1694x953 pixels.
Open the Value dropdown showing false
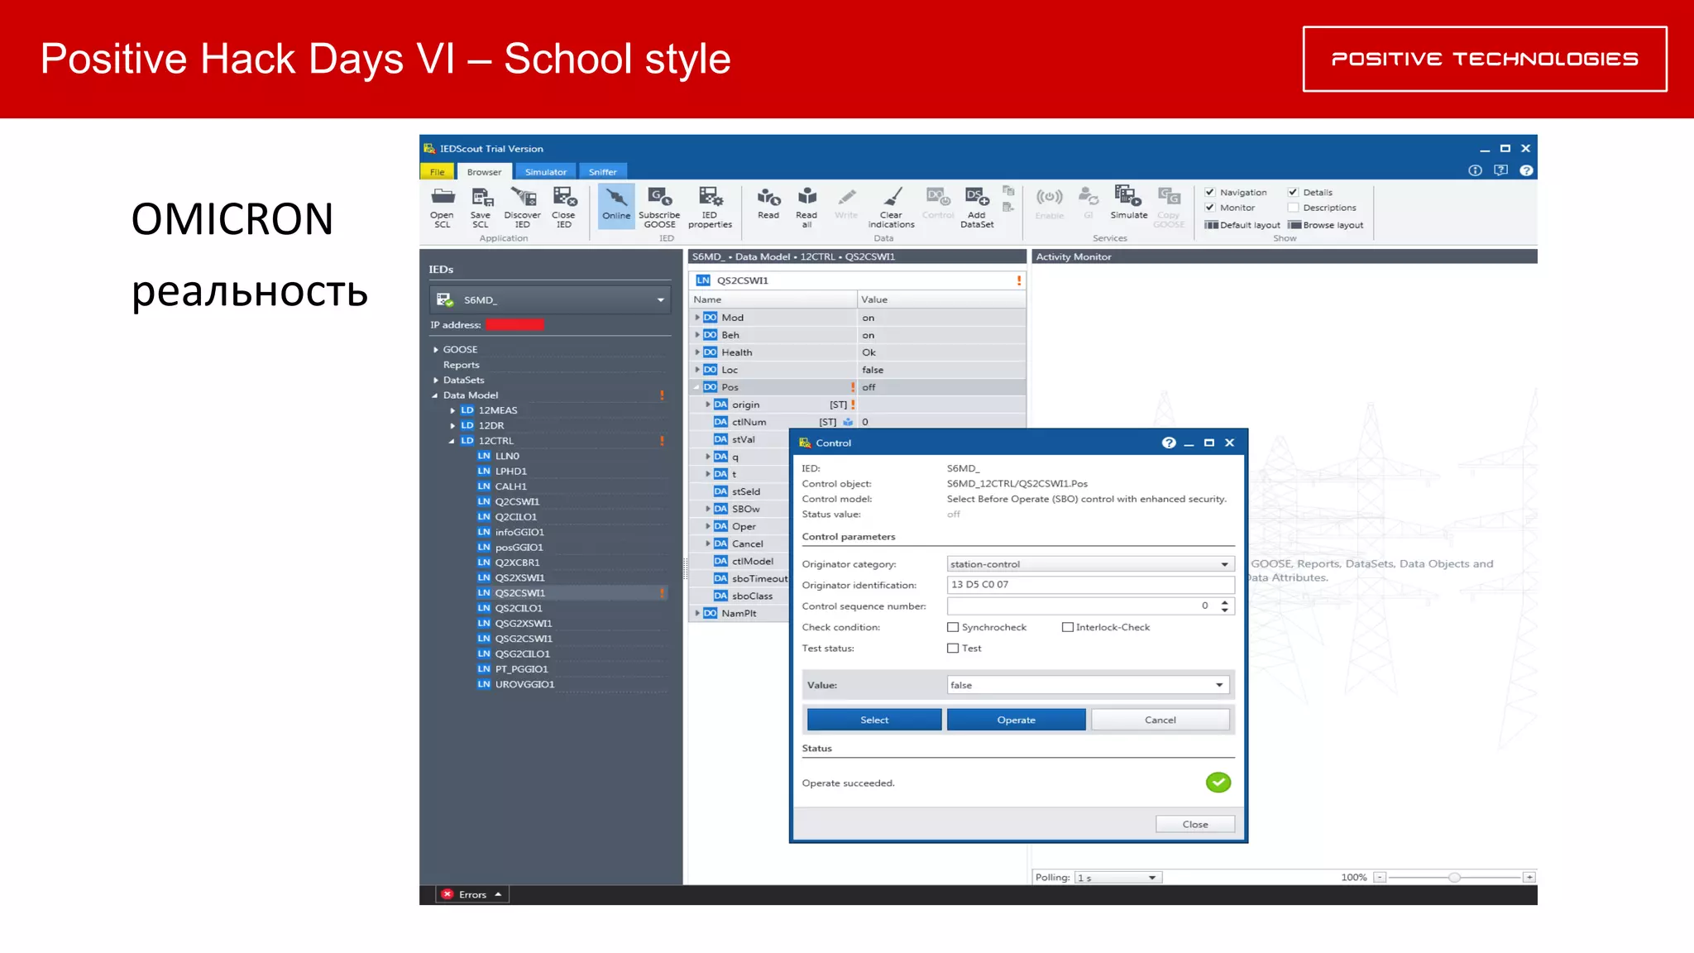tap(1088, 685)
